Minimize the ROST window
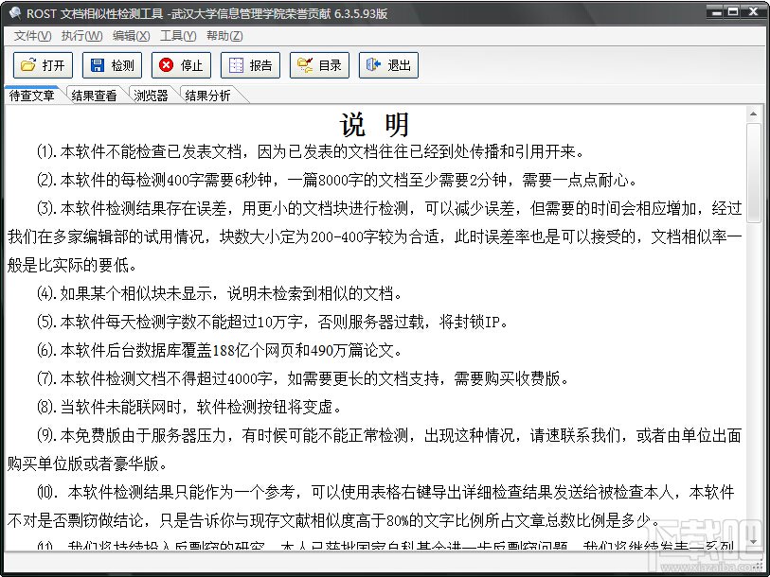This screenshot has width=770, height=577. click(x=716, y=12)
